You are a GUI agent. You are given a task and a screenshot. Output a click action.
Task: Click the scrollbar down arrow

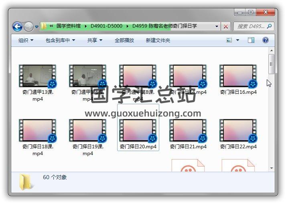[x=272, y=168]
